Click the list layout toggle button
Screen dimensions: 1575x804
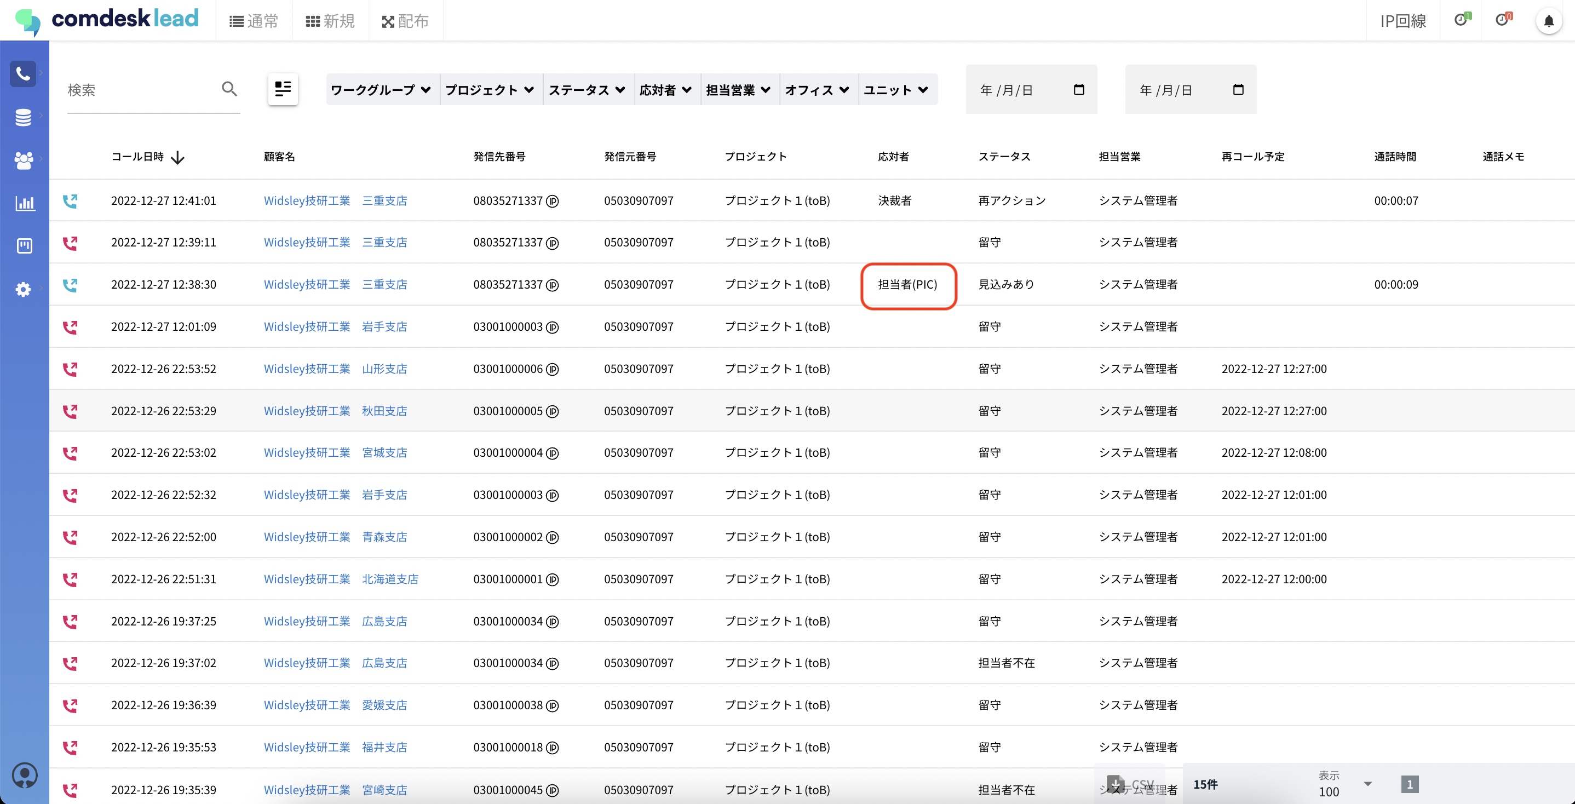pos(283,89)
